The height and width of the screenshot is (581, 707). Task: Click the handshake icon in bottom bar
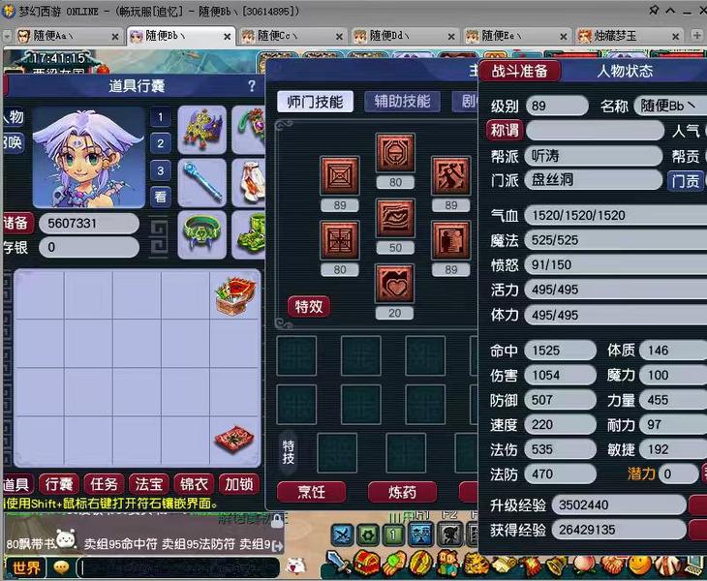point(612,563)
